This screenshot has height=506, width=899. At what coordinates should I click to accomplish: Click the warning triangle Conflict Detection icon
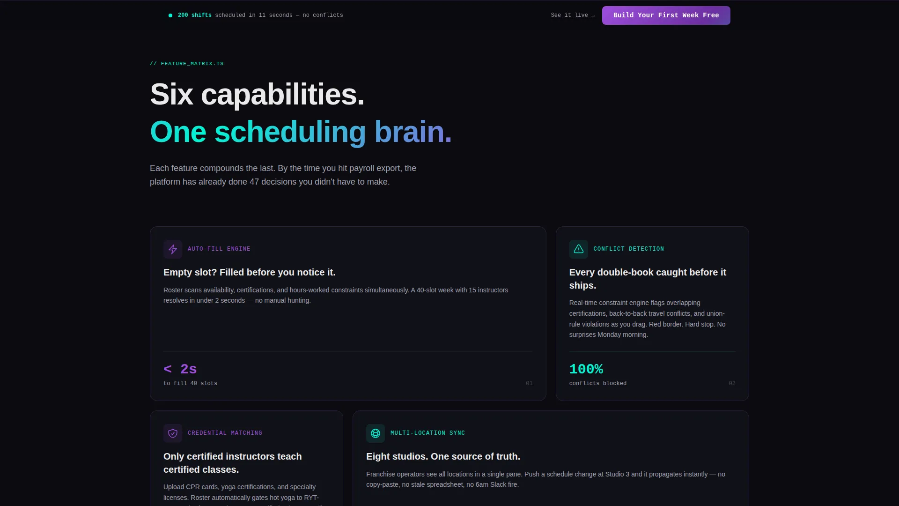pos(579,249)
